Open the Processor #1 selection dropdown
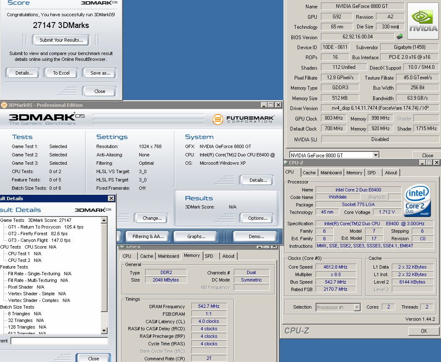 357,307
